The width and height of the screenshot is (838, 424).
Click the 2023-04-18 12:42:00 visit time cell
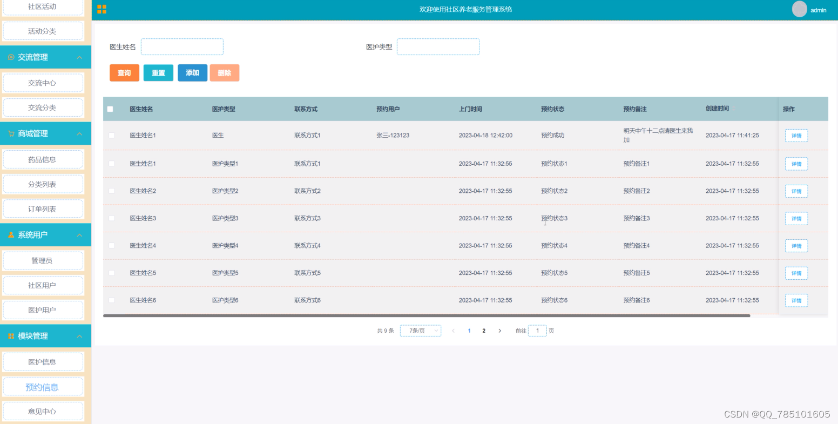(x=485, y=136)
